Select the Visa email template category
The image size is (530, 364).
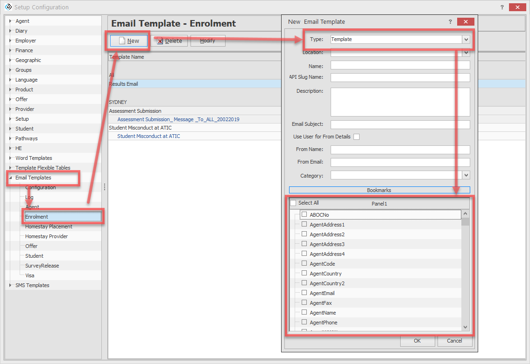[30, 275]
